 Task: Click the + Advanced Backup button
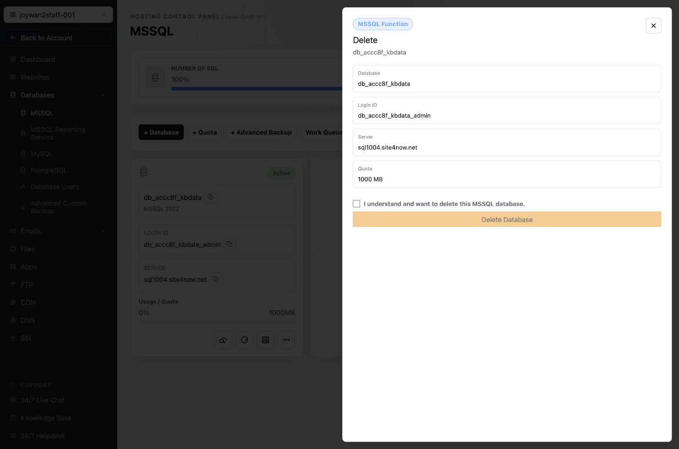pyautogui.click(x=261, y=132)
